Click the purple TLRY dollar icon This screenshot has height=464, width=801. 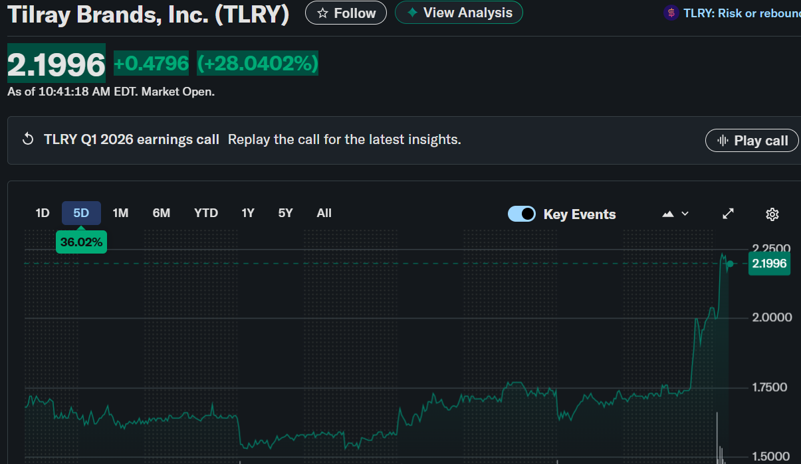pos(671,13)
